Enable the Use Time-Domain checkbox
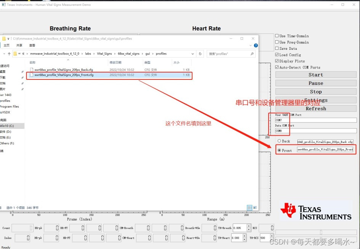 tap(277, 36)
